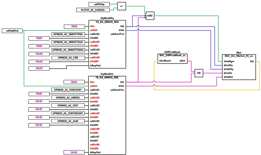Select the >= comparison block
Image resolution: width=261 pixels, height=155 pixels.
[121, 6]
